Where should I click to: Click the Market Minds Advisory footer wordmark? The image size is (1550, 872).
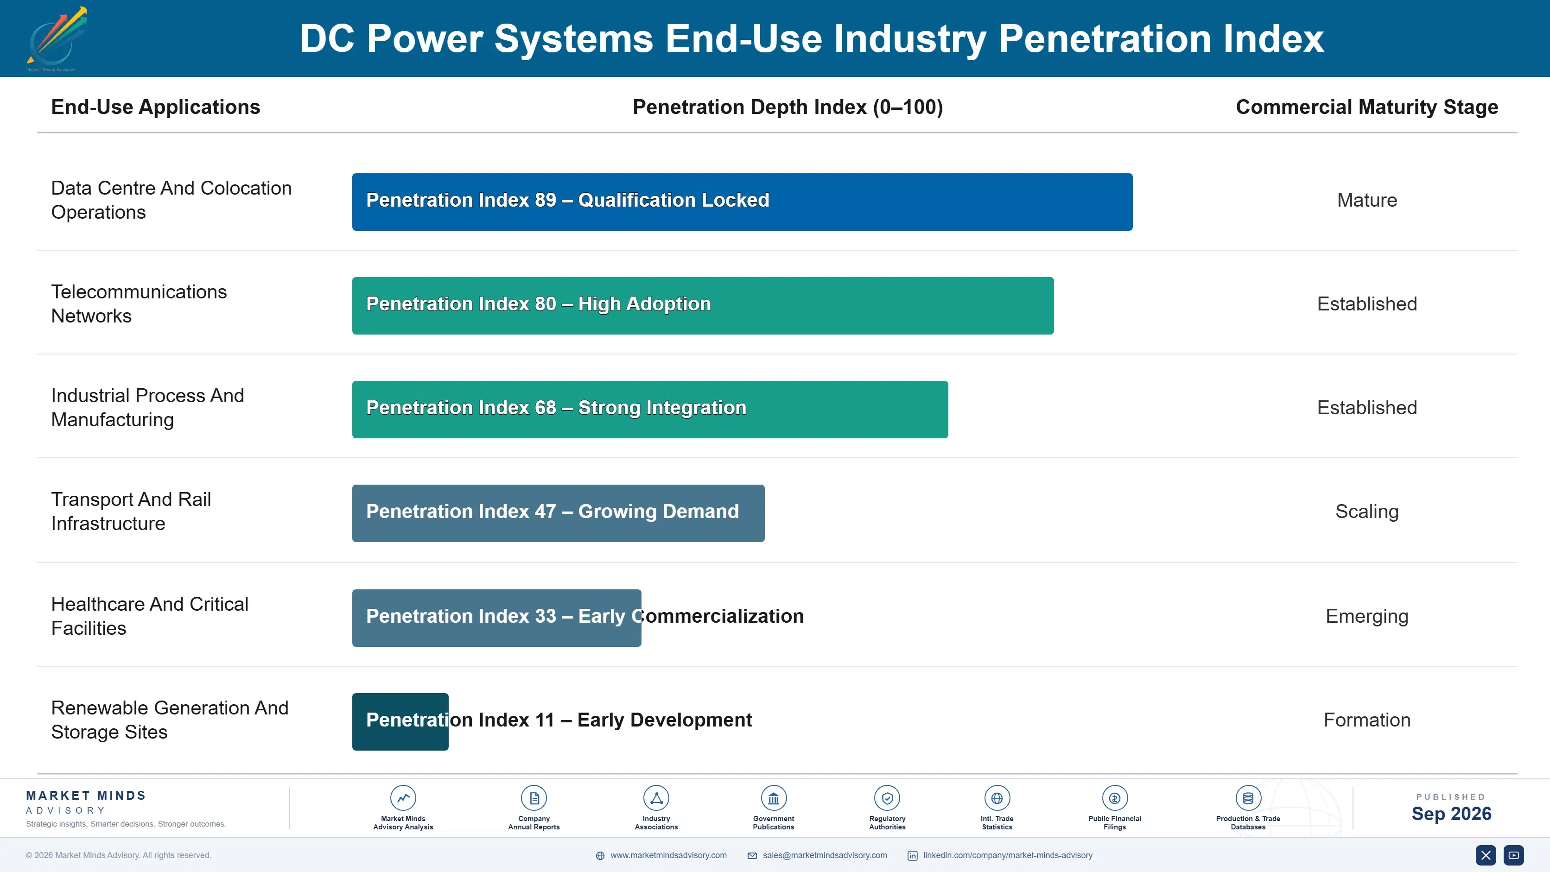point(86,802)
